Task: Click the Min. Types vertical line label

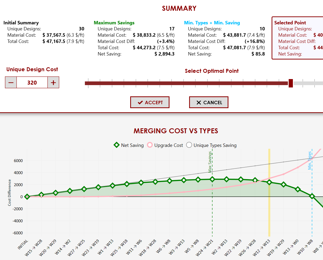Action: [310, 161]
